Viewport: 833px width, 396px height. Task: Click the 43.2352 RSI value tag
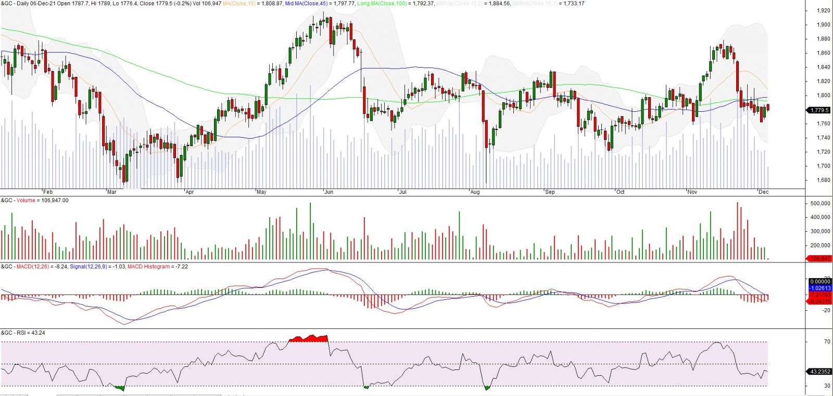(819, 372)
